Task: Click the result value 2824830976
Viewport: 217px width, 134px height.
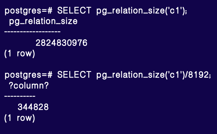Action: (x=61, y=43)
